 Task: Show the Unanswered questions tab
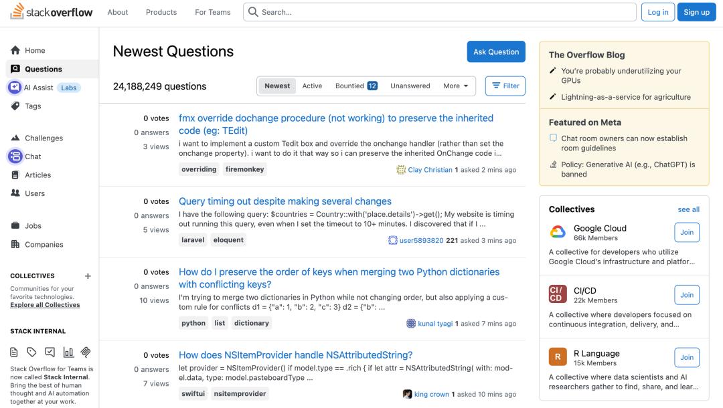410,86
